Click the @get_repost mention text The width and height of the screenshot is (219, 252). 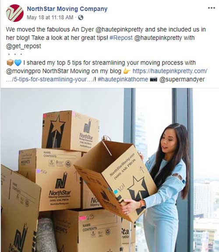click(24, 46)
